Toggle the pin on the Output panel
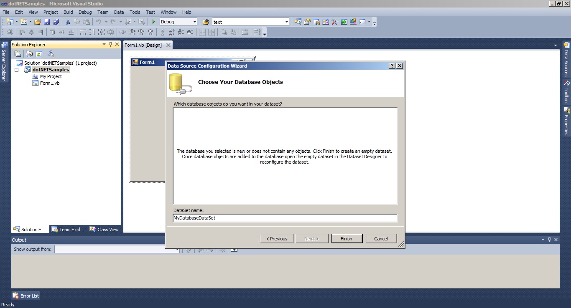Image resolution: width=571 pixels, height=308 pixels. coord(549,240)
